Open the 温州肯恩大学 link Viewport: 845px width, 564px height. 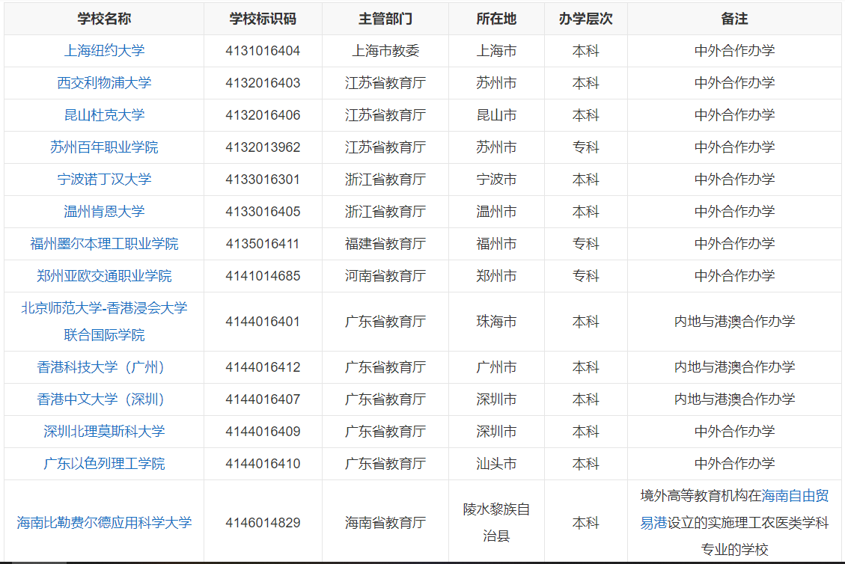pos(104,212)
